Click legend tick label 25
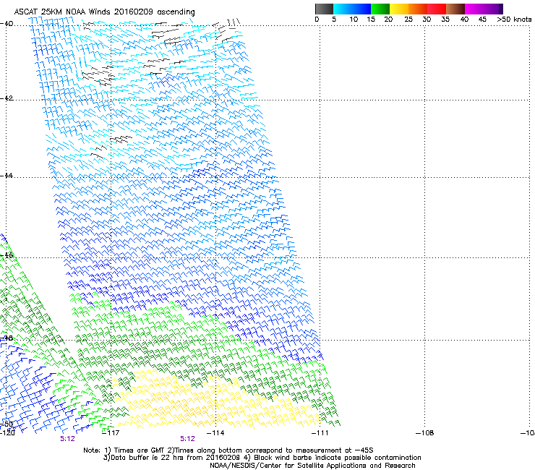Screen dimensions: 535x470 [408, 19]
